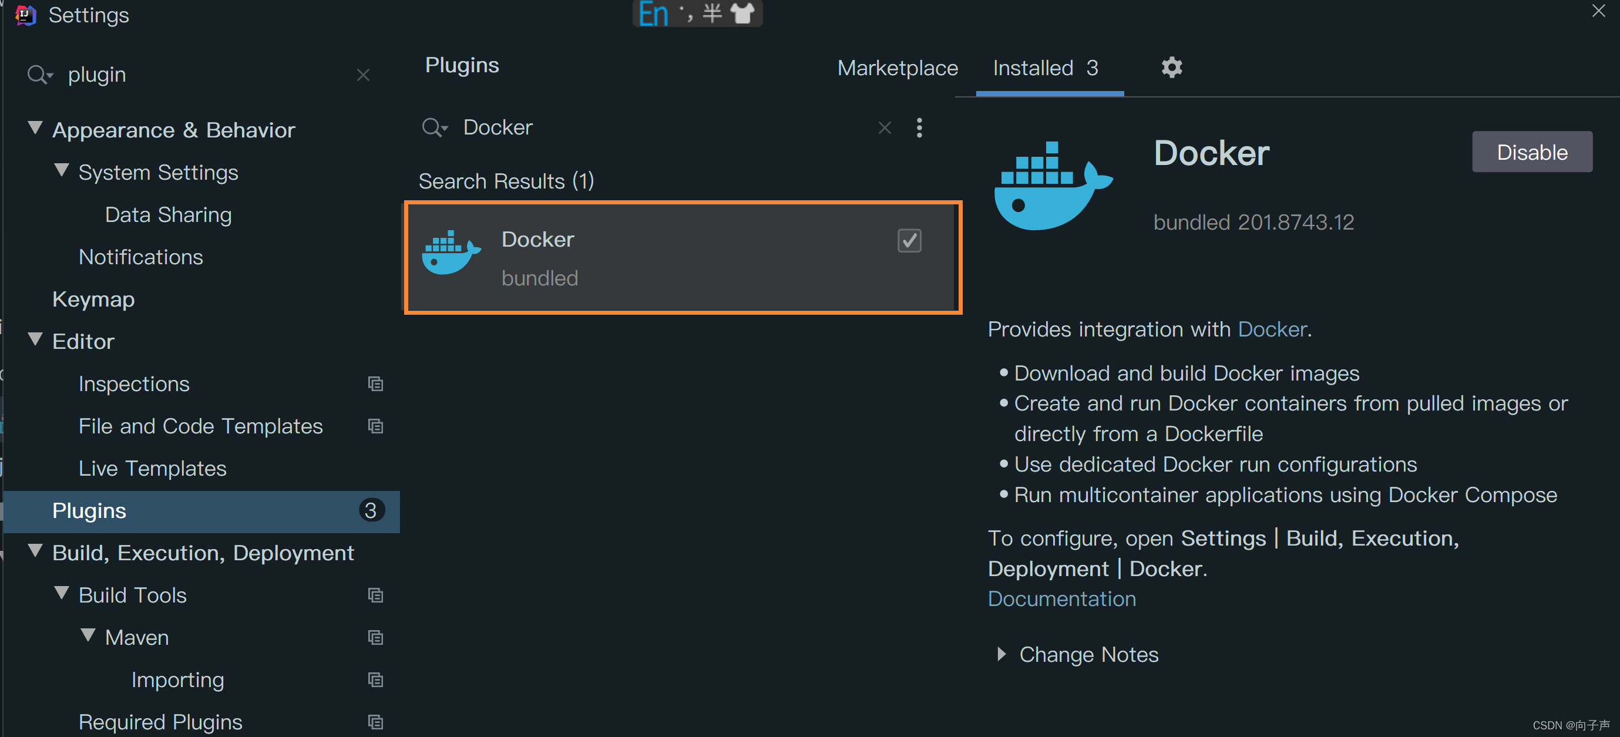Click the copy icon next to Inspections
Screen dimensions: 1620x737
click(375, 383)
